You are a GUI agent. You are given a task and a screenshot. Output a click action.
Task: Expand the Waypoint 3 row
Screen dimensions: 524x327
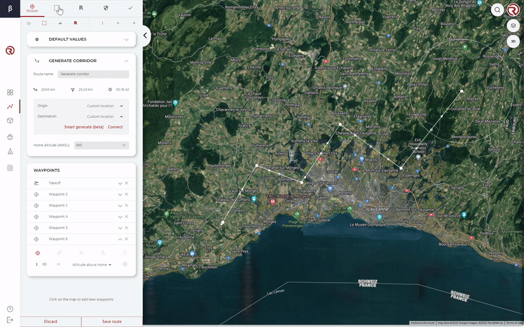[x=120, y=205]
